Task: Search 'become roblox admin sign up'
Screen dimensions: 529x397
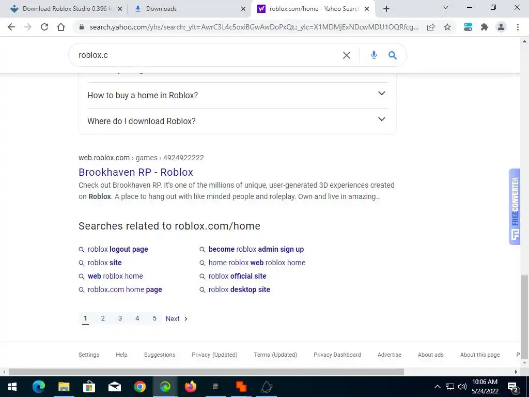Action: click(256, 249)
